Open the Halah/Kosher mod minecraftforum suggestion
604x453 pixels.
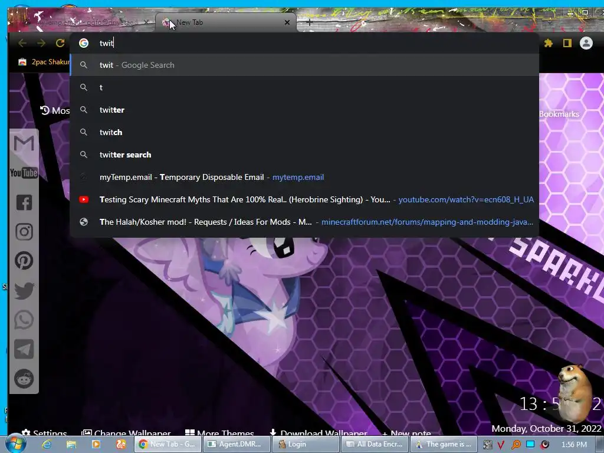point(304,222)
